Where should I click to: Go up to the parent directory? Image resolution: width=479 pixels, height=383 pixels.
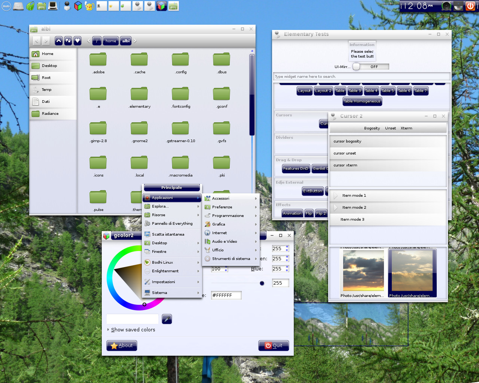pyautogui.click(x=59, y=41)
